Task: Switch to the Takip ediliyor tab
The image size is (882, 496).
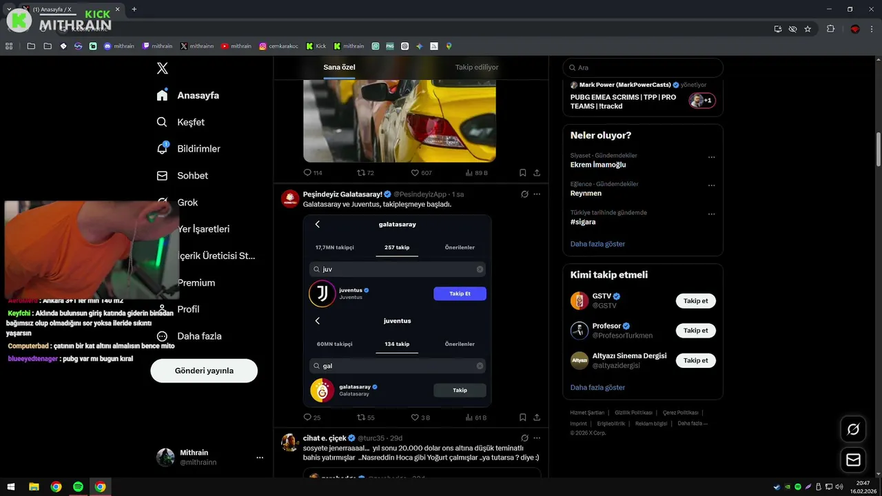Action: [477, 68]
